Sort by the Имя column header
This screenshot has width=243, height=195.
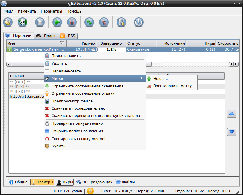(36, 43)
